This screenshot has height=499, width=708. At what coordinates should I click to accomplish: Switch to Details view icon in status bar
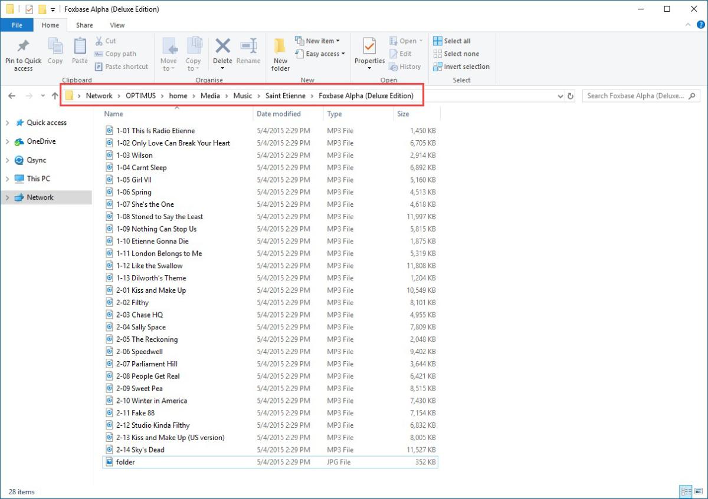(x=686, y=491)
